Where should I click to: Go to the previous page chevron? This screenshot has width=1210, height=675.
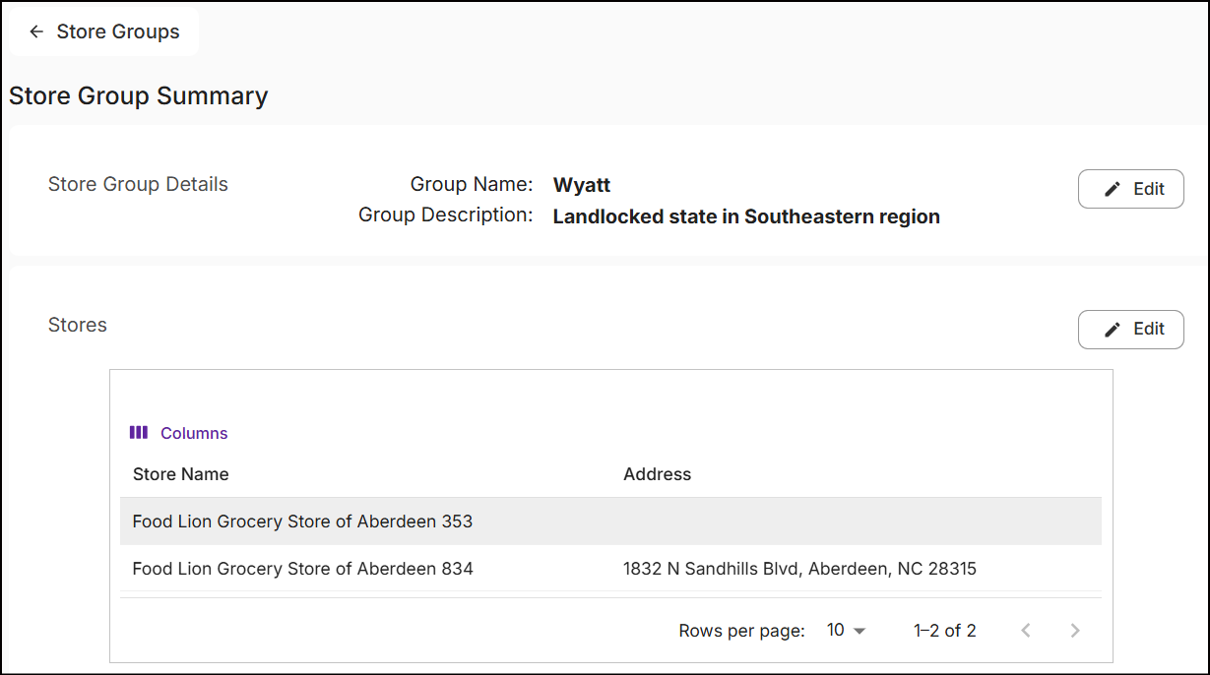click(x=1026, y=631)
